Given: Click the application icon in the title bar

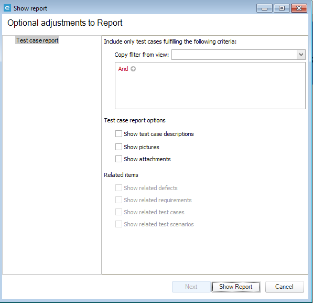Looking at the screenshot, I should [7, 8].
